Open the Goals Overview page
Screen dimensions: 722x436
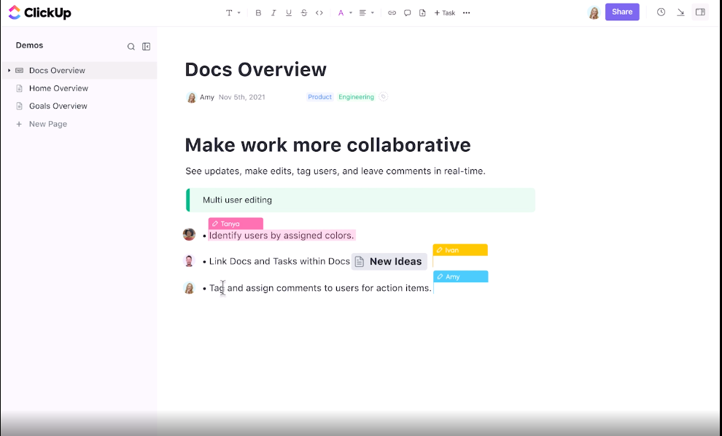58,106
